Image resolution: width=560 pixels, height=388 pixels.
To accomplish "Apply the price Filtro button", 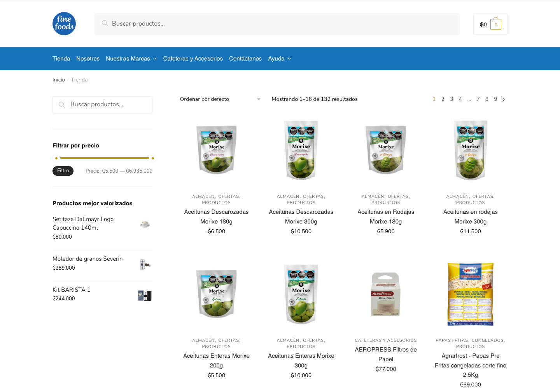I will coord(63,171).
